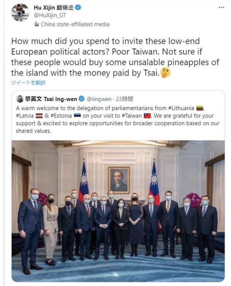Click Hu Xijin's profile avatar
The image size is (231, 286).
click(x=20, y=13)
